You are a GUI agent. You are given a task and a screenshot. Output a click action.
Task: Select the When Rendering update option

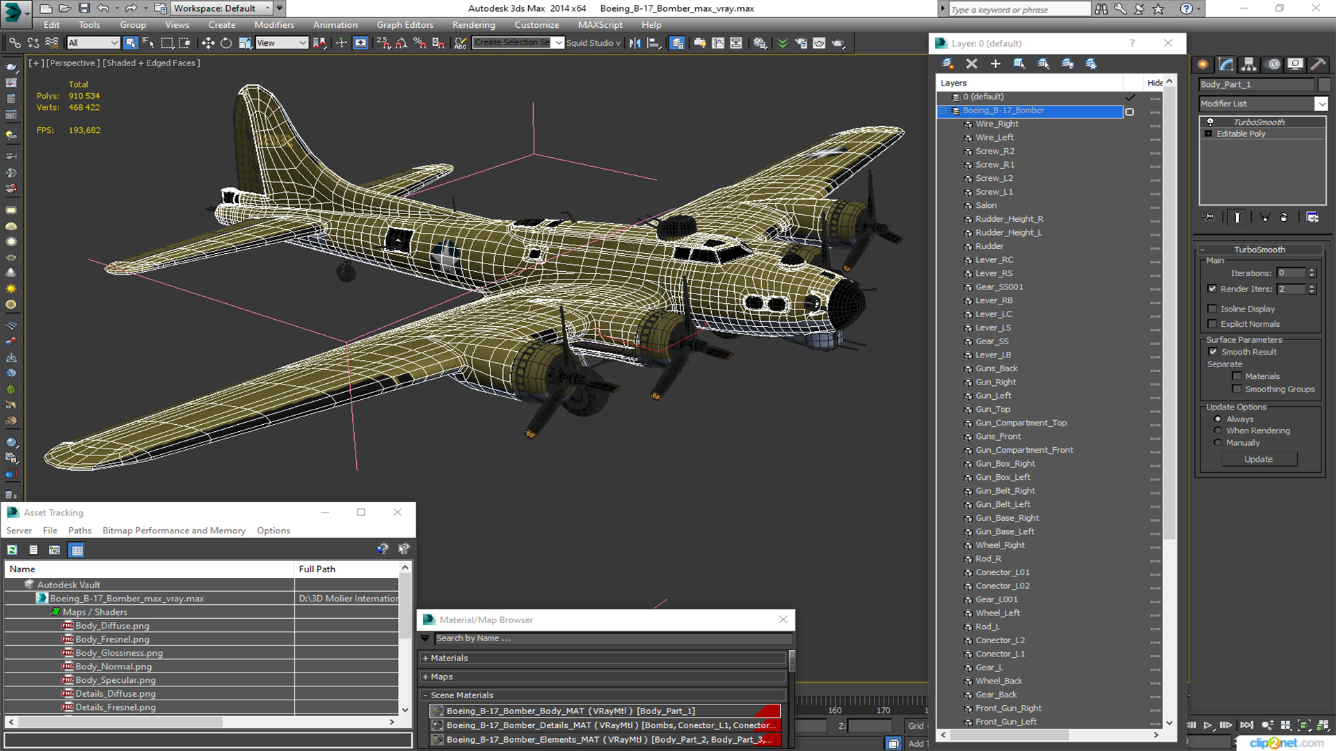click(1218, 430)
